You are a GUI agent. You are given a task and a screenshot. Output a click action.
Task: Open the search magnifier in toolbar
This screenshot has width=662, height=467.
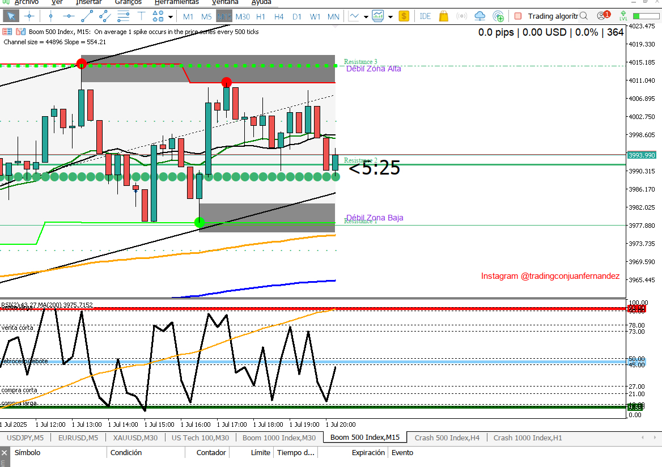click(584, 16)
